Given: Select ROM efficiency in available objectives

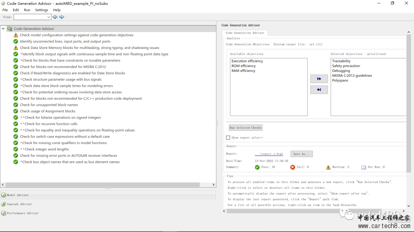Looking at the screenshot, I should (243, 66).
